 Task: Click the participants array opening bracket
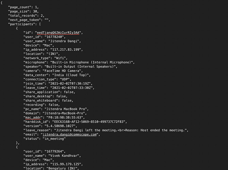(x=40, y=24)
